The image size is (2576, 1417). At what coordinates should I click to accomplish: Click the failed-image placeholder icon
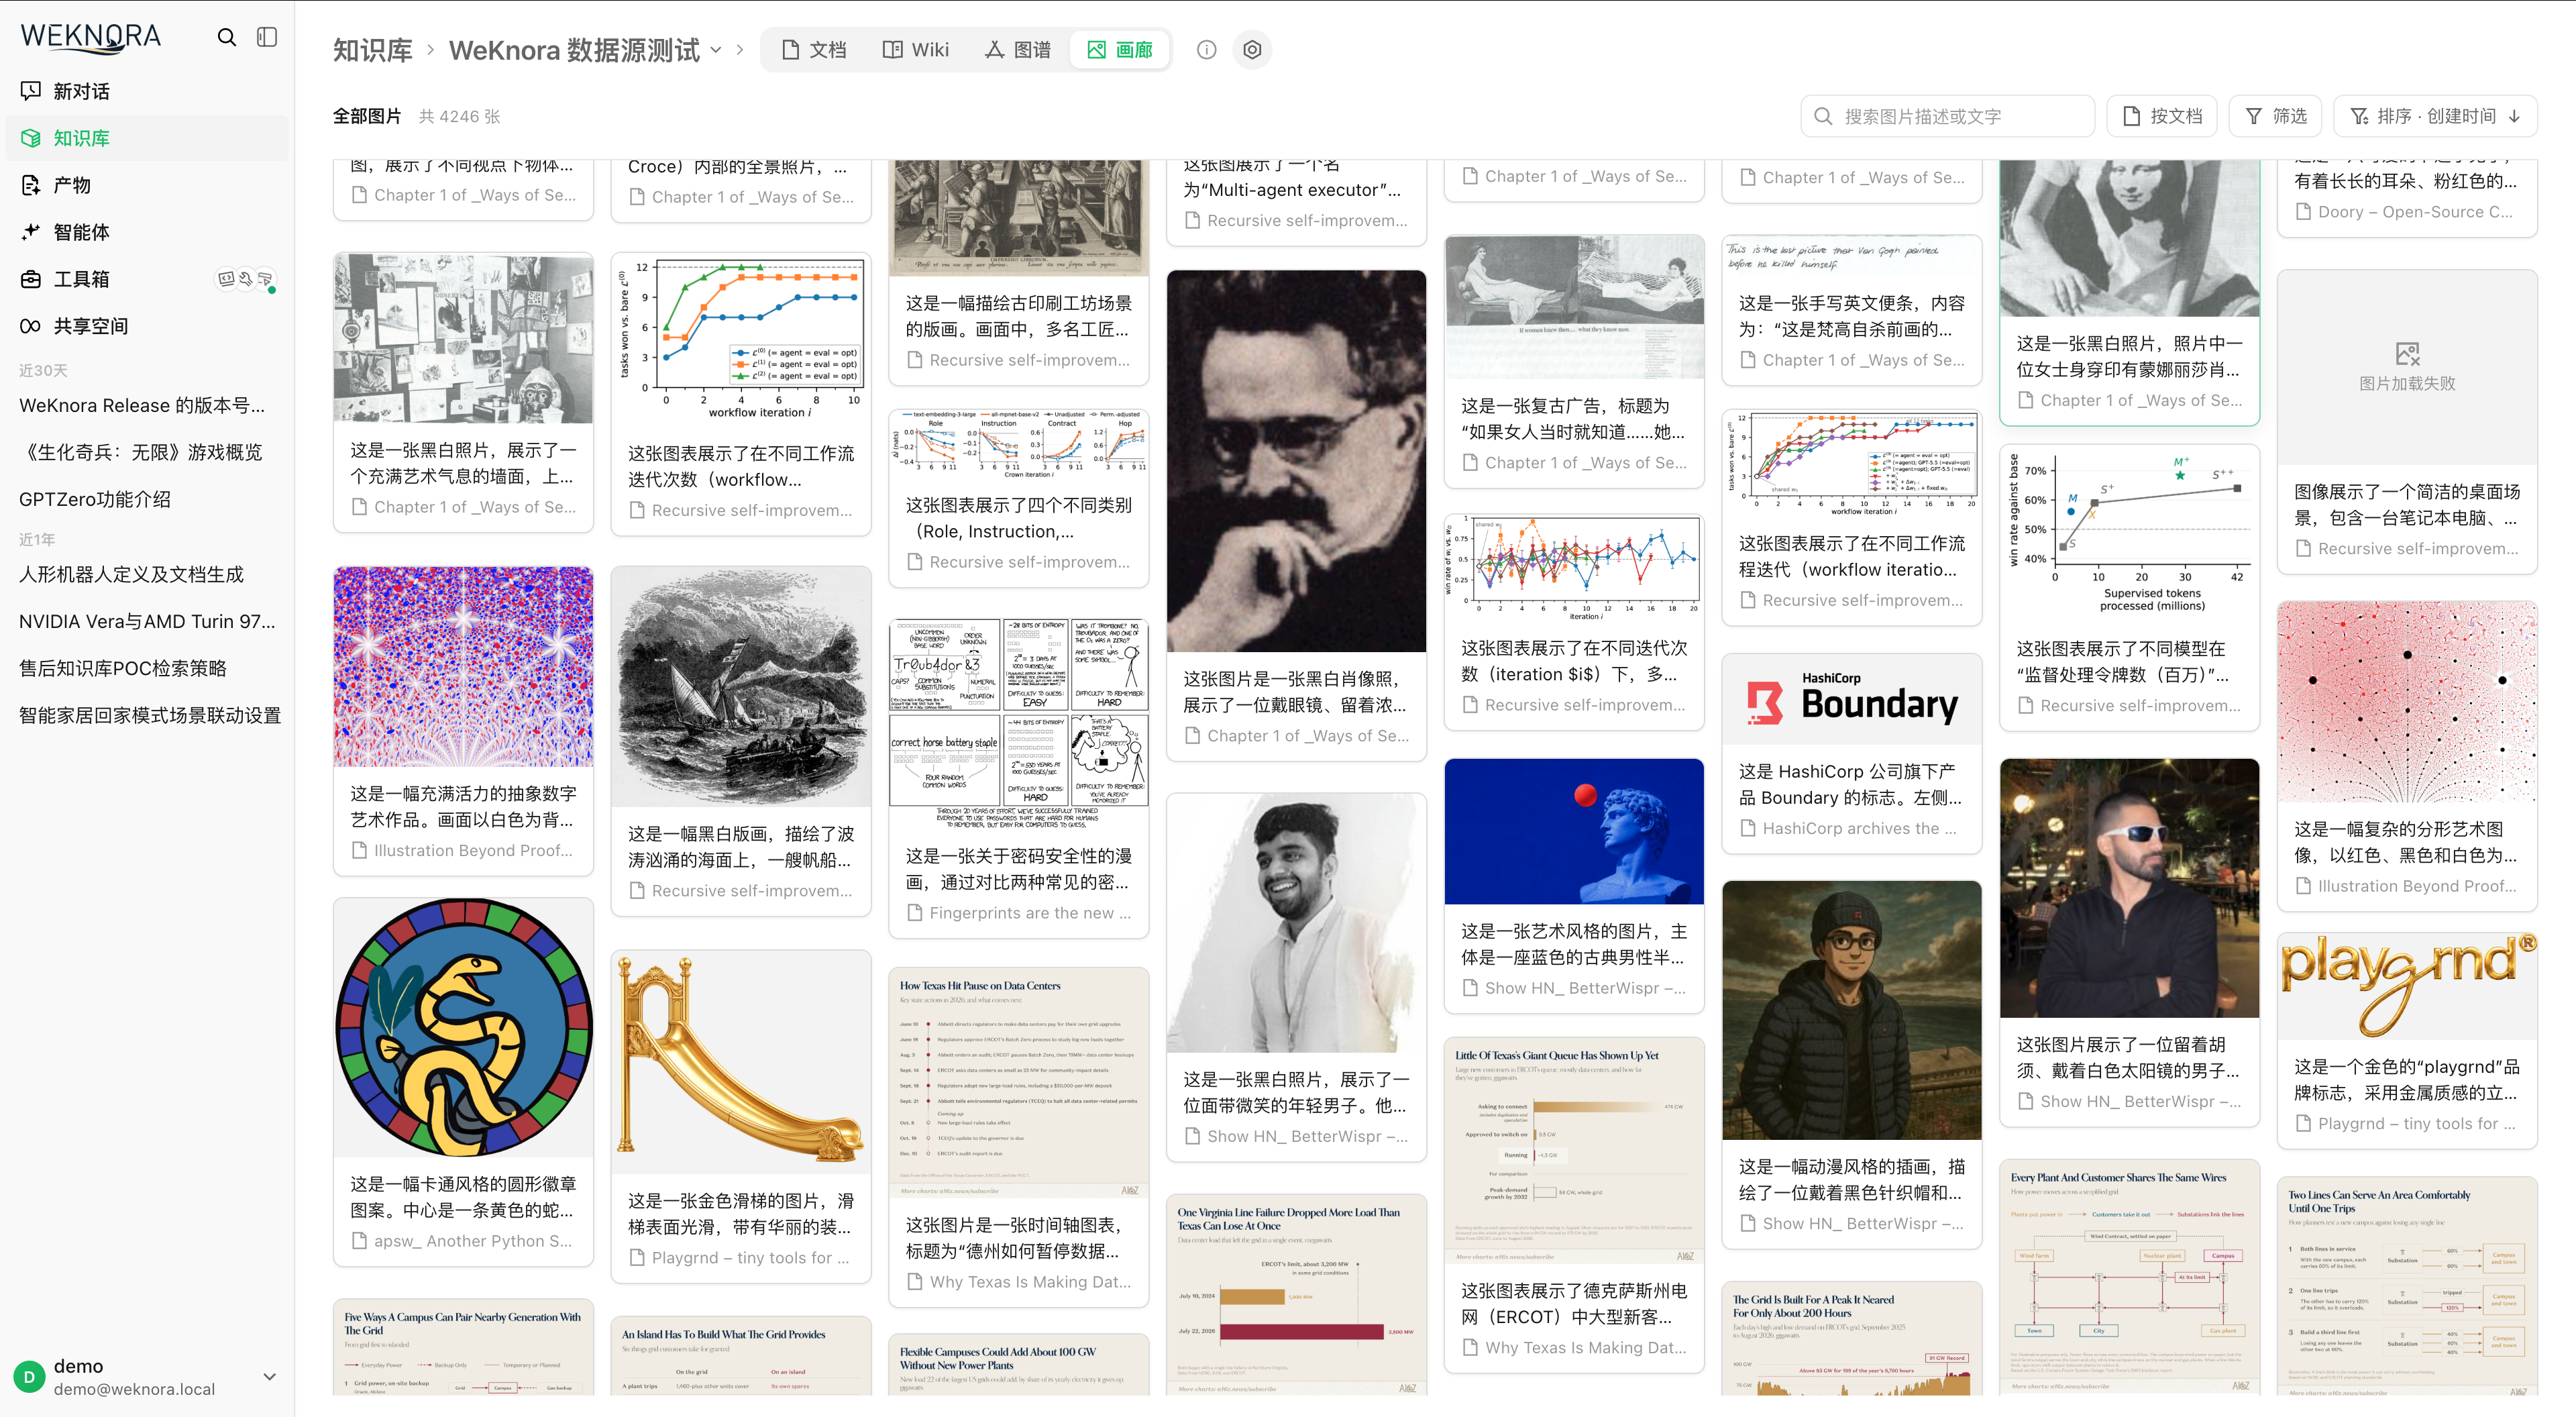tap(2407, 354)
